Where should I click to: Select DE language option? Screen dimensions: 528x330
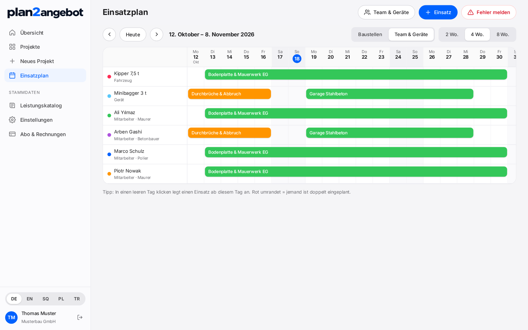click(14, 299)
